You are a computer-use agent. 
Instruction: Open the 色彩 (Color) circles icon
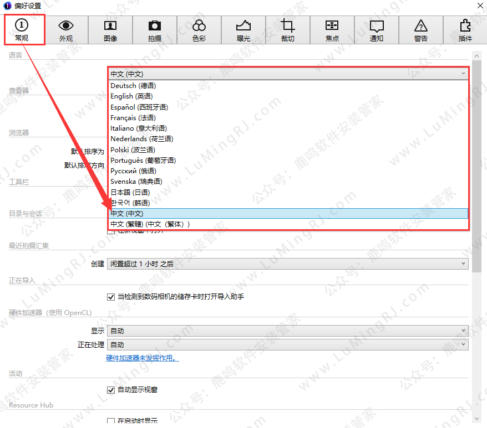point(199,30)
